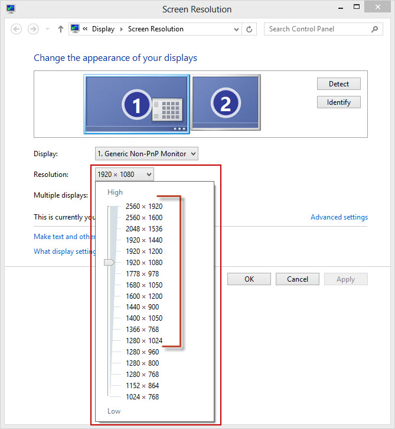The height and width of the screenshot is (429, 395).
Task: Select monitor 1 display thumbnail
Action: 136,104
